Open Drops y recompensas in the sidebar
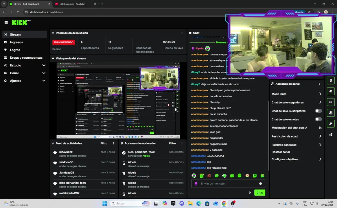 [25, 58]
